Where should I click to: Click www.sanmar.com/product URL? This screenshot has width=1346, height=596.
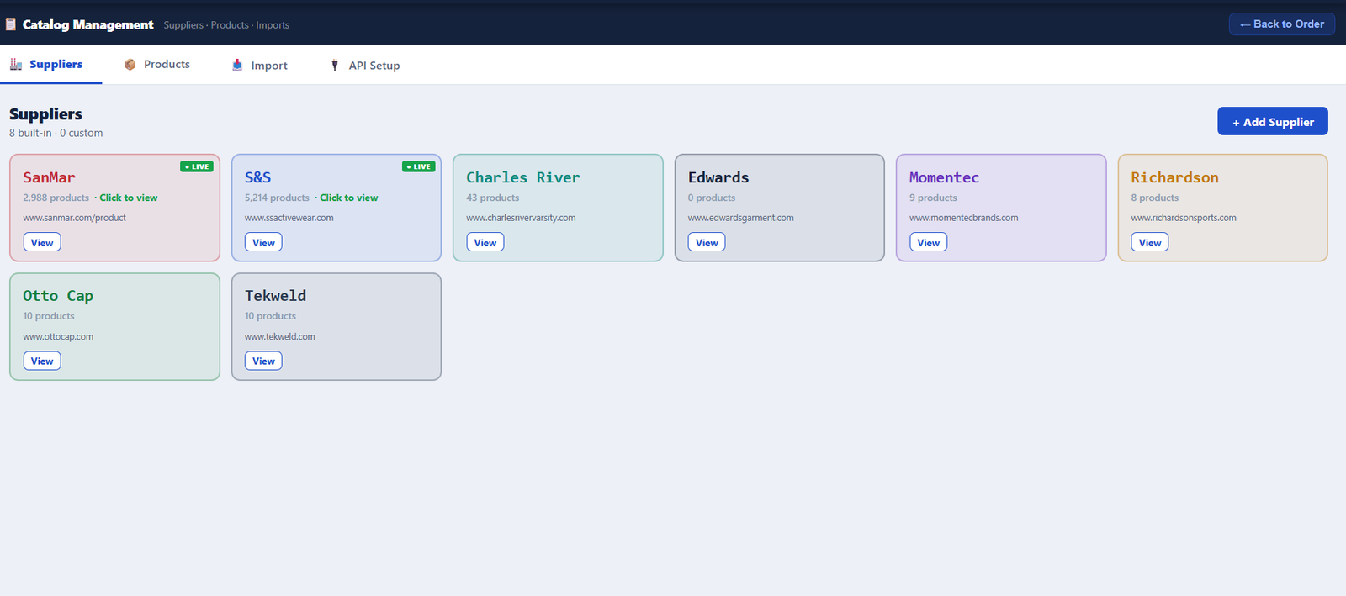(74, 218)
